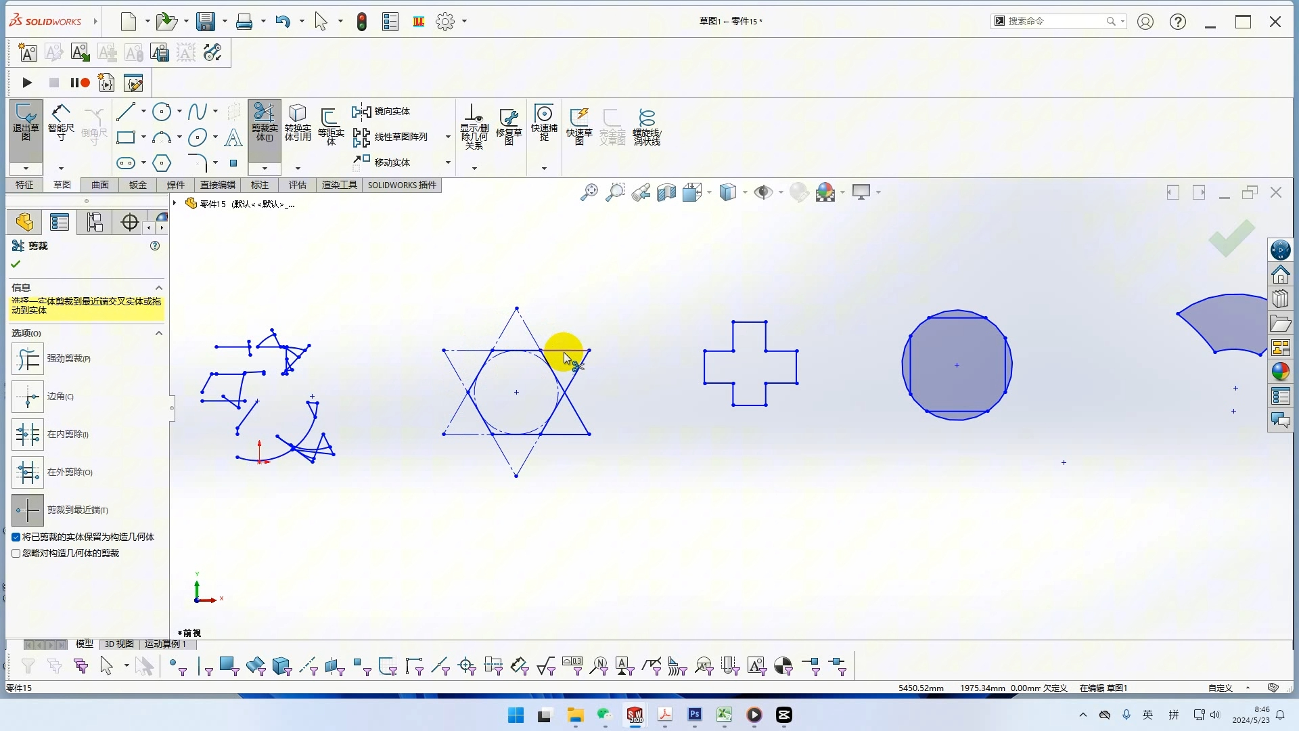The height and width of the screenshot is (731, 1299).
Task: Expand the Line tool dropdown arrow
Action: pos(143,112)
